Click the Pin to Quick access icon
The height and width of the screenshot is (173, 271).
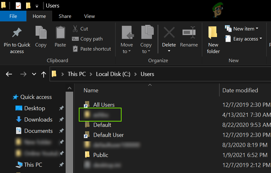coord(17,33)
